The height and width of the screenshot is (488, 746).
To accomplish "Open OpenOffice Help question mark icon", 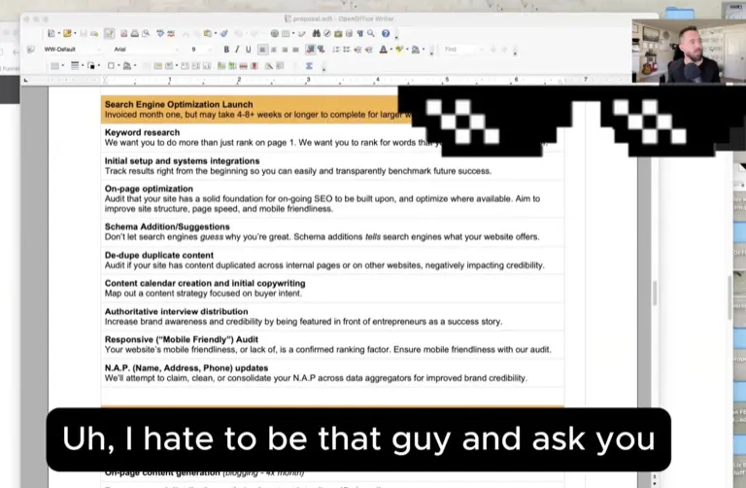I will pos(386,33).
